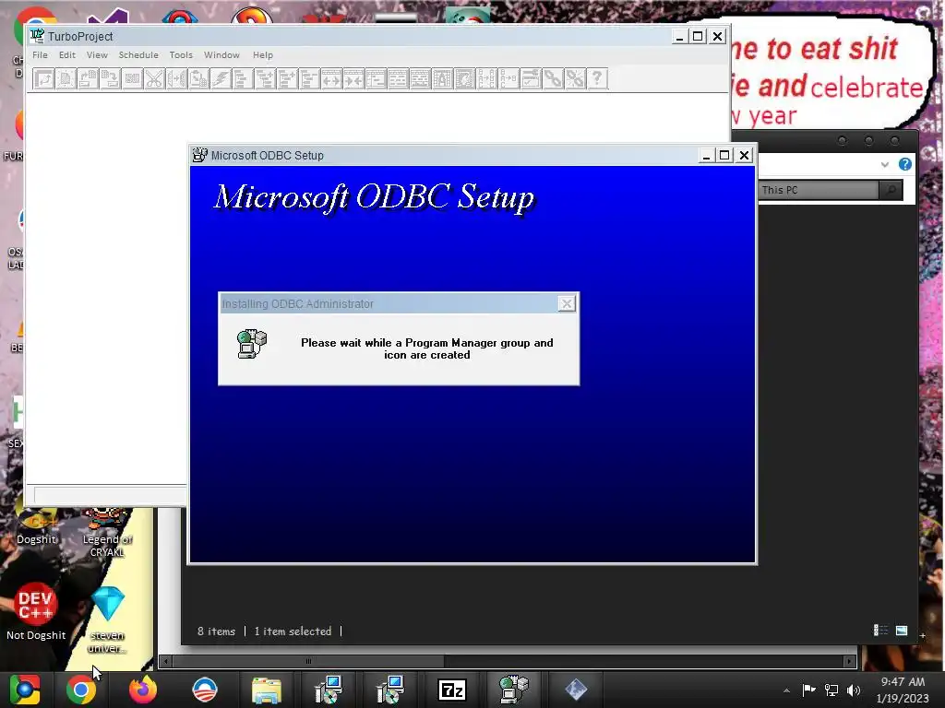Open the 7-Zip icon in the taskbar
Image resolution: width=945 pixels, height=708 pixels.
(x=452, y=690)
